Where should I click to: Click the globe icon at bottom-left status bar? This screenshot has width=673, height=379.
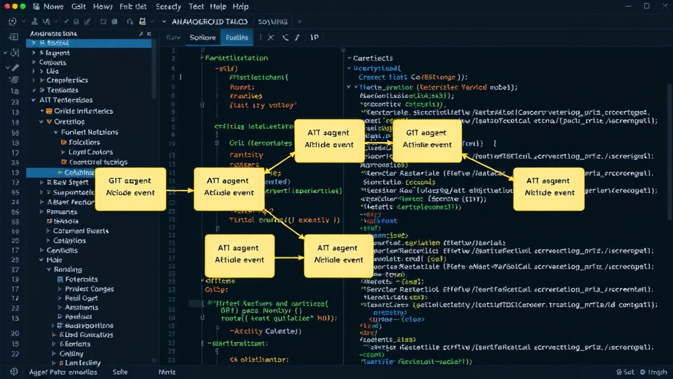(x=14, y=372)
